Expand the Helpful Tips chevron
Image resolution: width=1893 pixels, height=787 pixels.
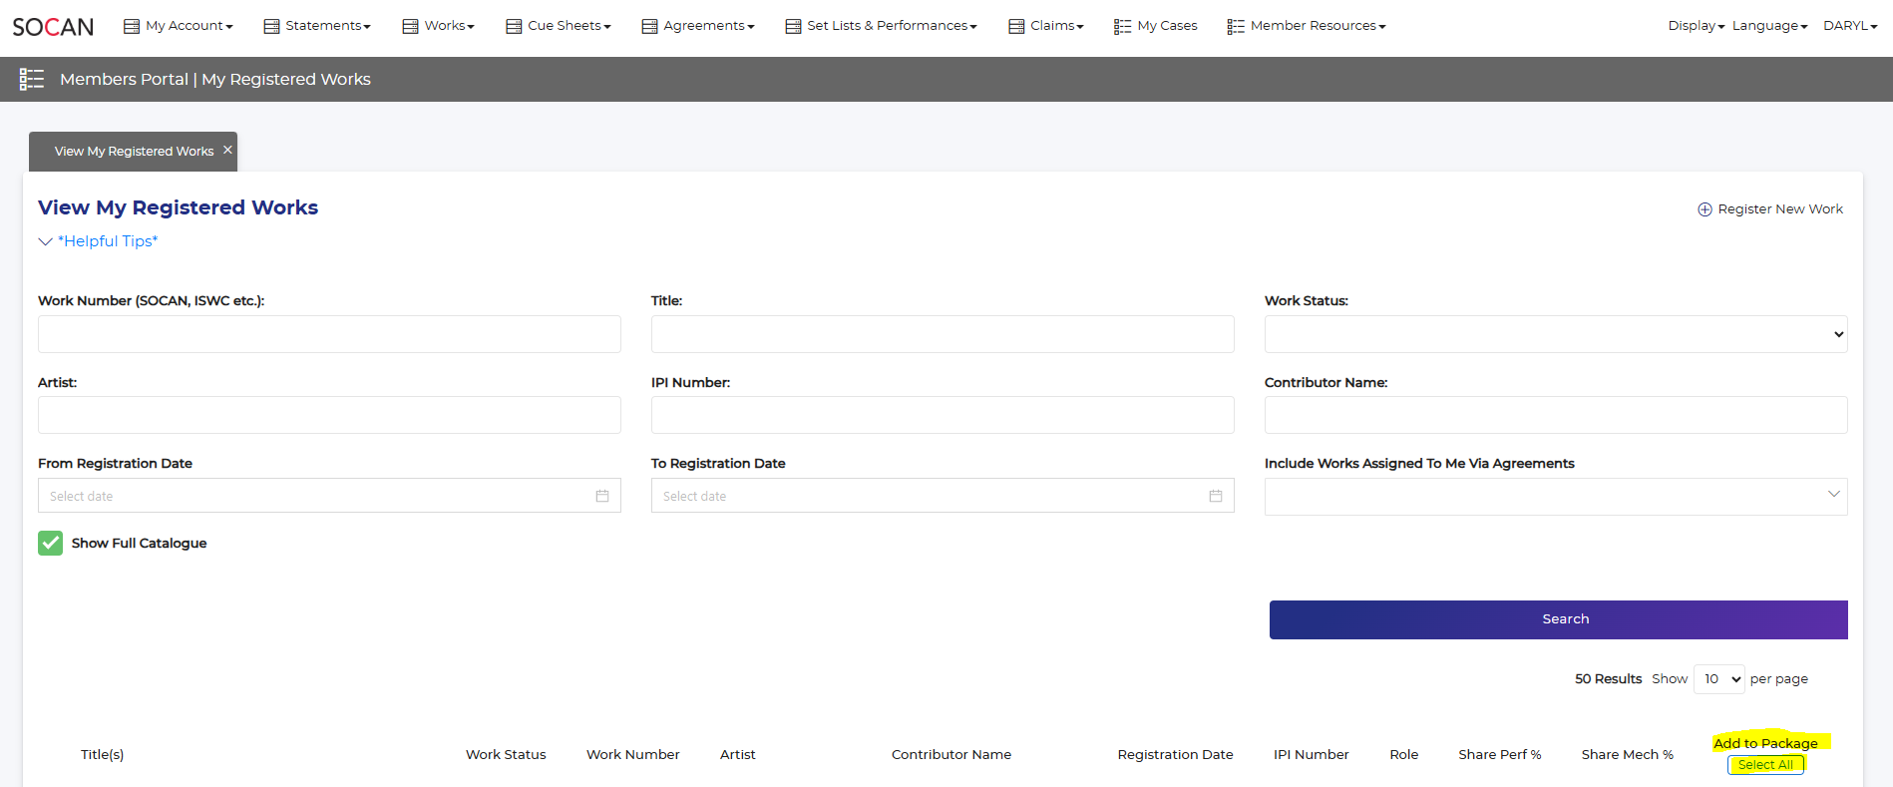[45, 241]
